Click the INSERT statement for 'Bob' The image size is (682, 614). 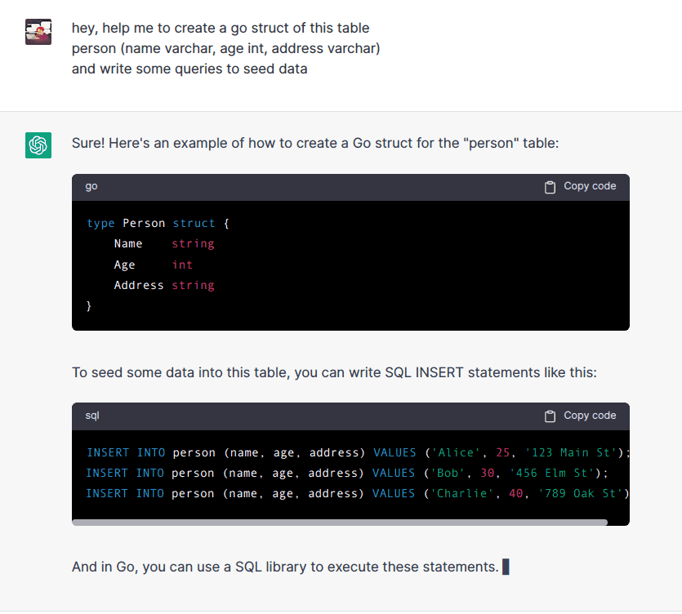347,473
